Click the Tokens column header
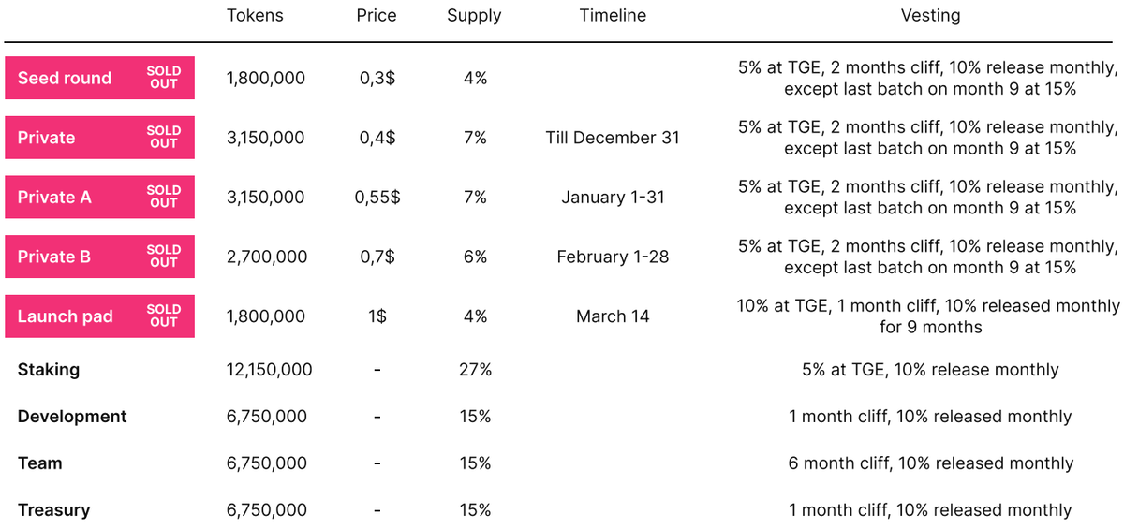 (255, 16)
